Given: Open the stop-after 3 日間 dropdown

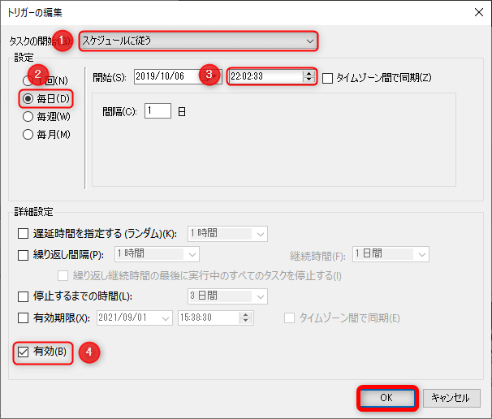Looking at the screenshot, I should [227, 296].
